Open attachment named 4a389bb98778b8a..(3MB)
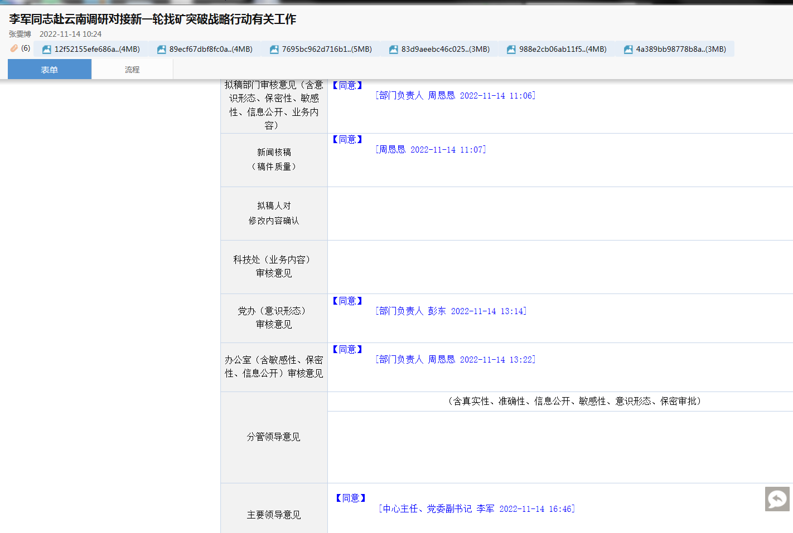The image size is (793, 533). point(681,50)
